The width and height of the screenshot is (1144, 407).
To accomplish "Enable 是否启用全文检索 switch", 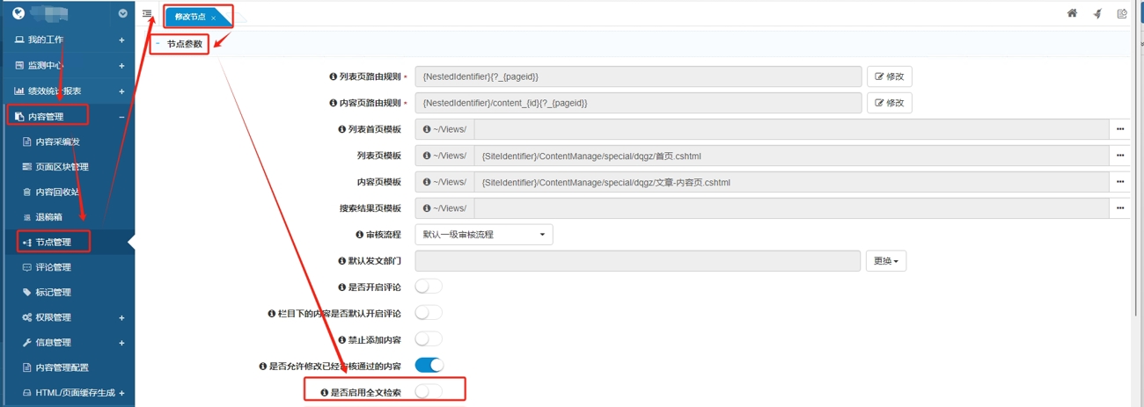I will click(429, 392).
